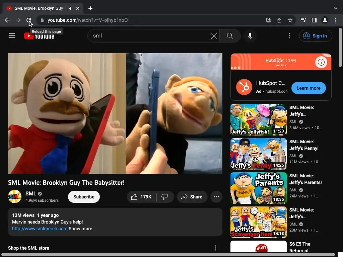Screen dimensions: 343x257
Task: Click 'SML' channel under Jeffy's Parents video
Action: point(293,190)
